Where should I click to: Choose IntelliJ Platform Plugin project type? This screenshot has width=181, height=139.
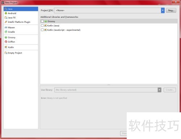[x=21, y=22]
